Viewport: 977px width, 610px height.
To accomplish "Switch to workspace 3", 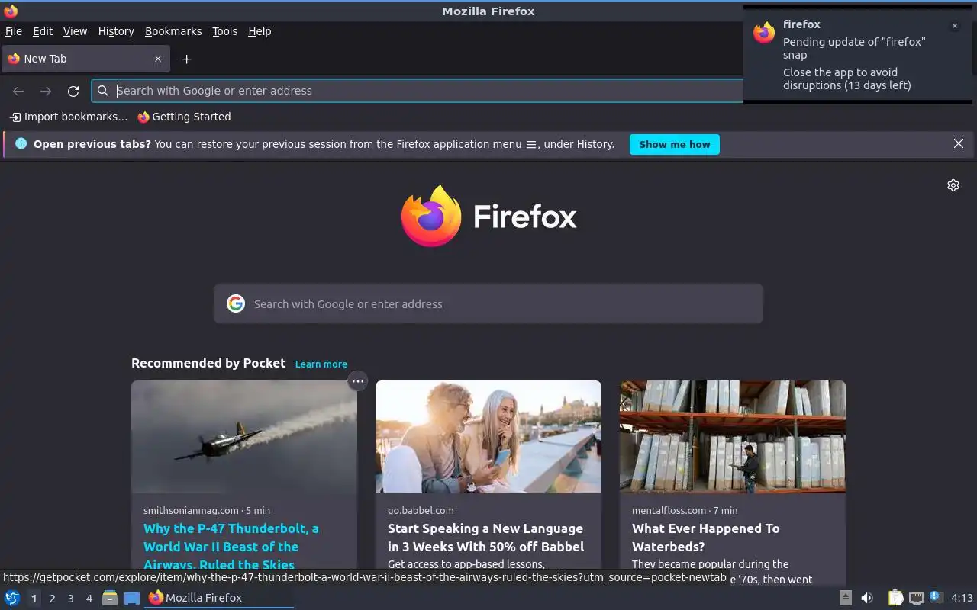I will (70, 599).
